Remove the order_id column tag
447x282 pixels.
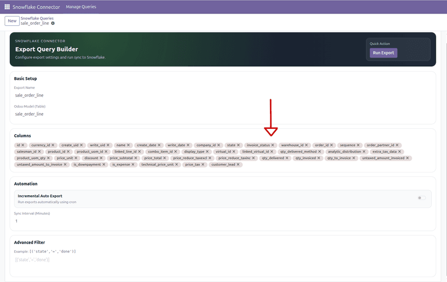click(x=331, y=145)
